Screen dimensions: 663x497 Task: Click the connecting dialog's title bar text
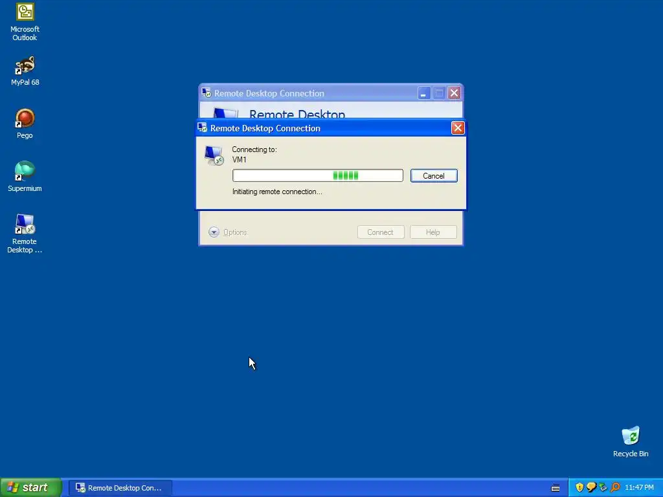(x=265, y=128)
